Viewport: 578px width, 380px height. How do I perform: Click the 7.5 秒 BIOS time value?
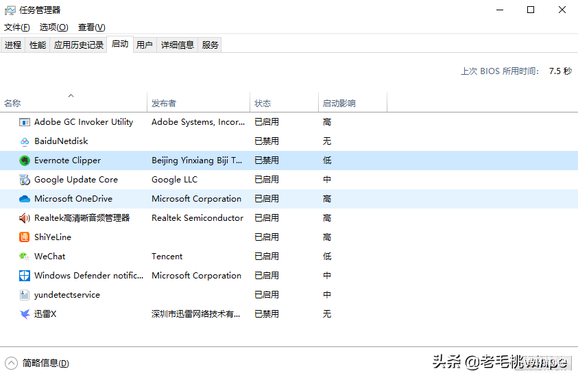560,71
